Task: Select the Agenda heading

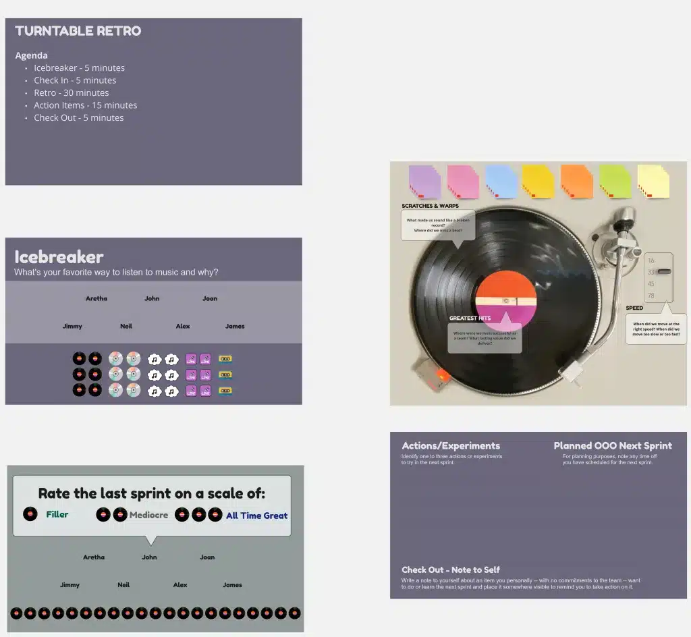Action: [31, 55]
